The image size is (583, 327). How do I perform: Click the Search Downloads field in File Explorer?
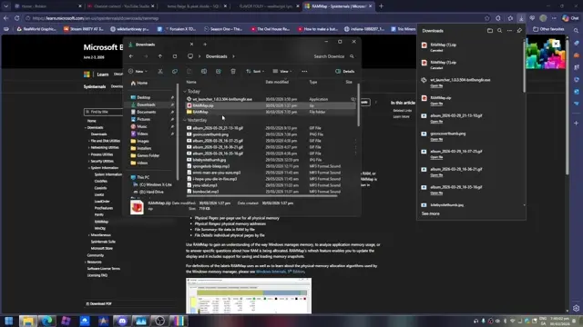point(334,56)
